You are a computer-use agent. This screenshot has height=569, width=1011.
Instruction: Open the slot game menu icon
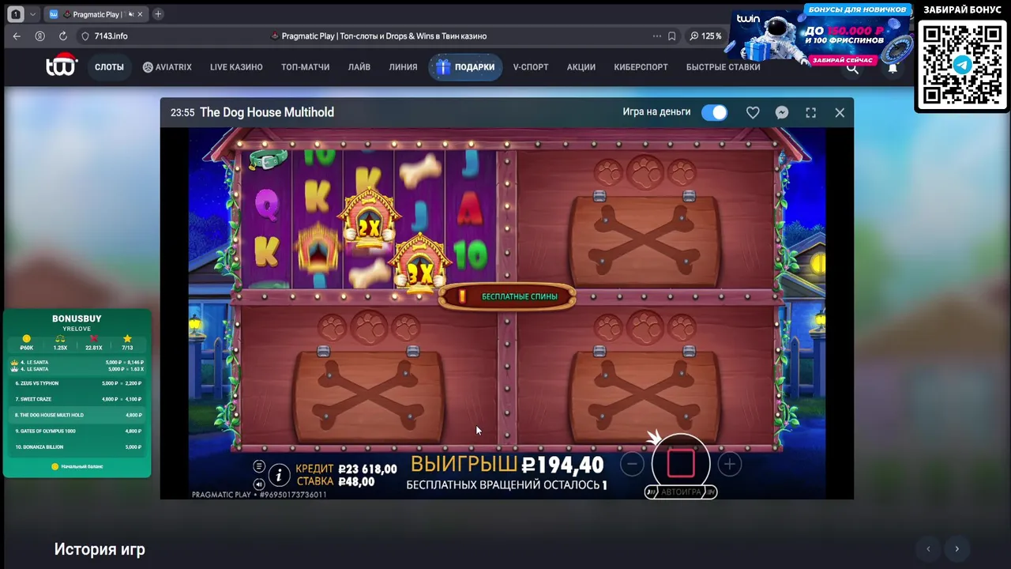click(258, 466)
